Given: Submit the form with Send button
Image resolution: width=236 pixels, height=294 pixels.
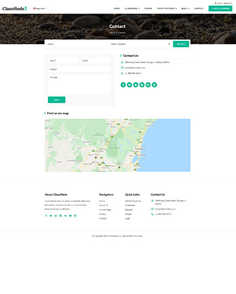Looking at the screenshot, I should tap(57, 100).
